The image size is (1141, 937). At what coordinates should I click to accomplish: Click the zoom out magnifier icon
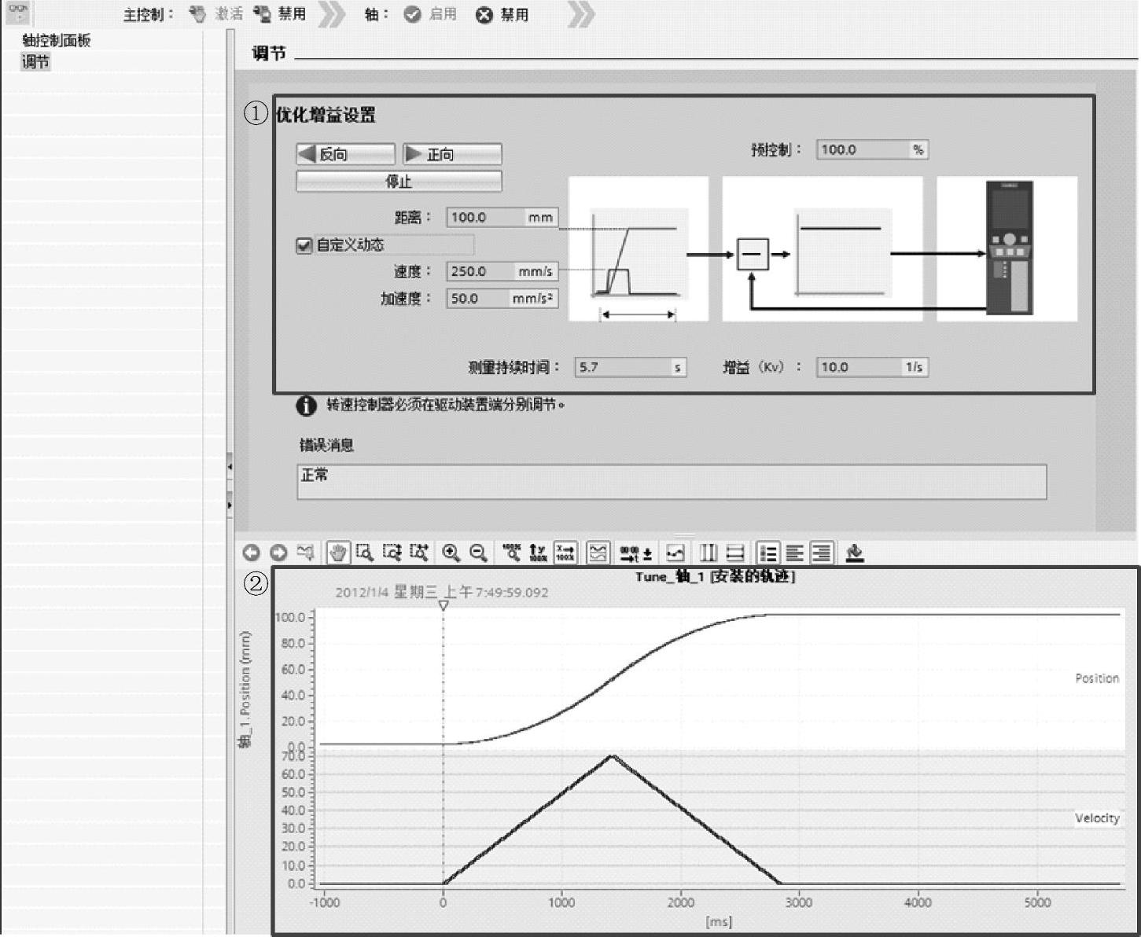point(478,553)
